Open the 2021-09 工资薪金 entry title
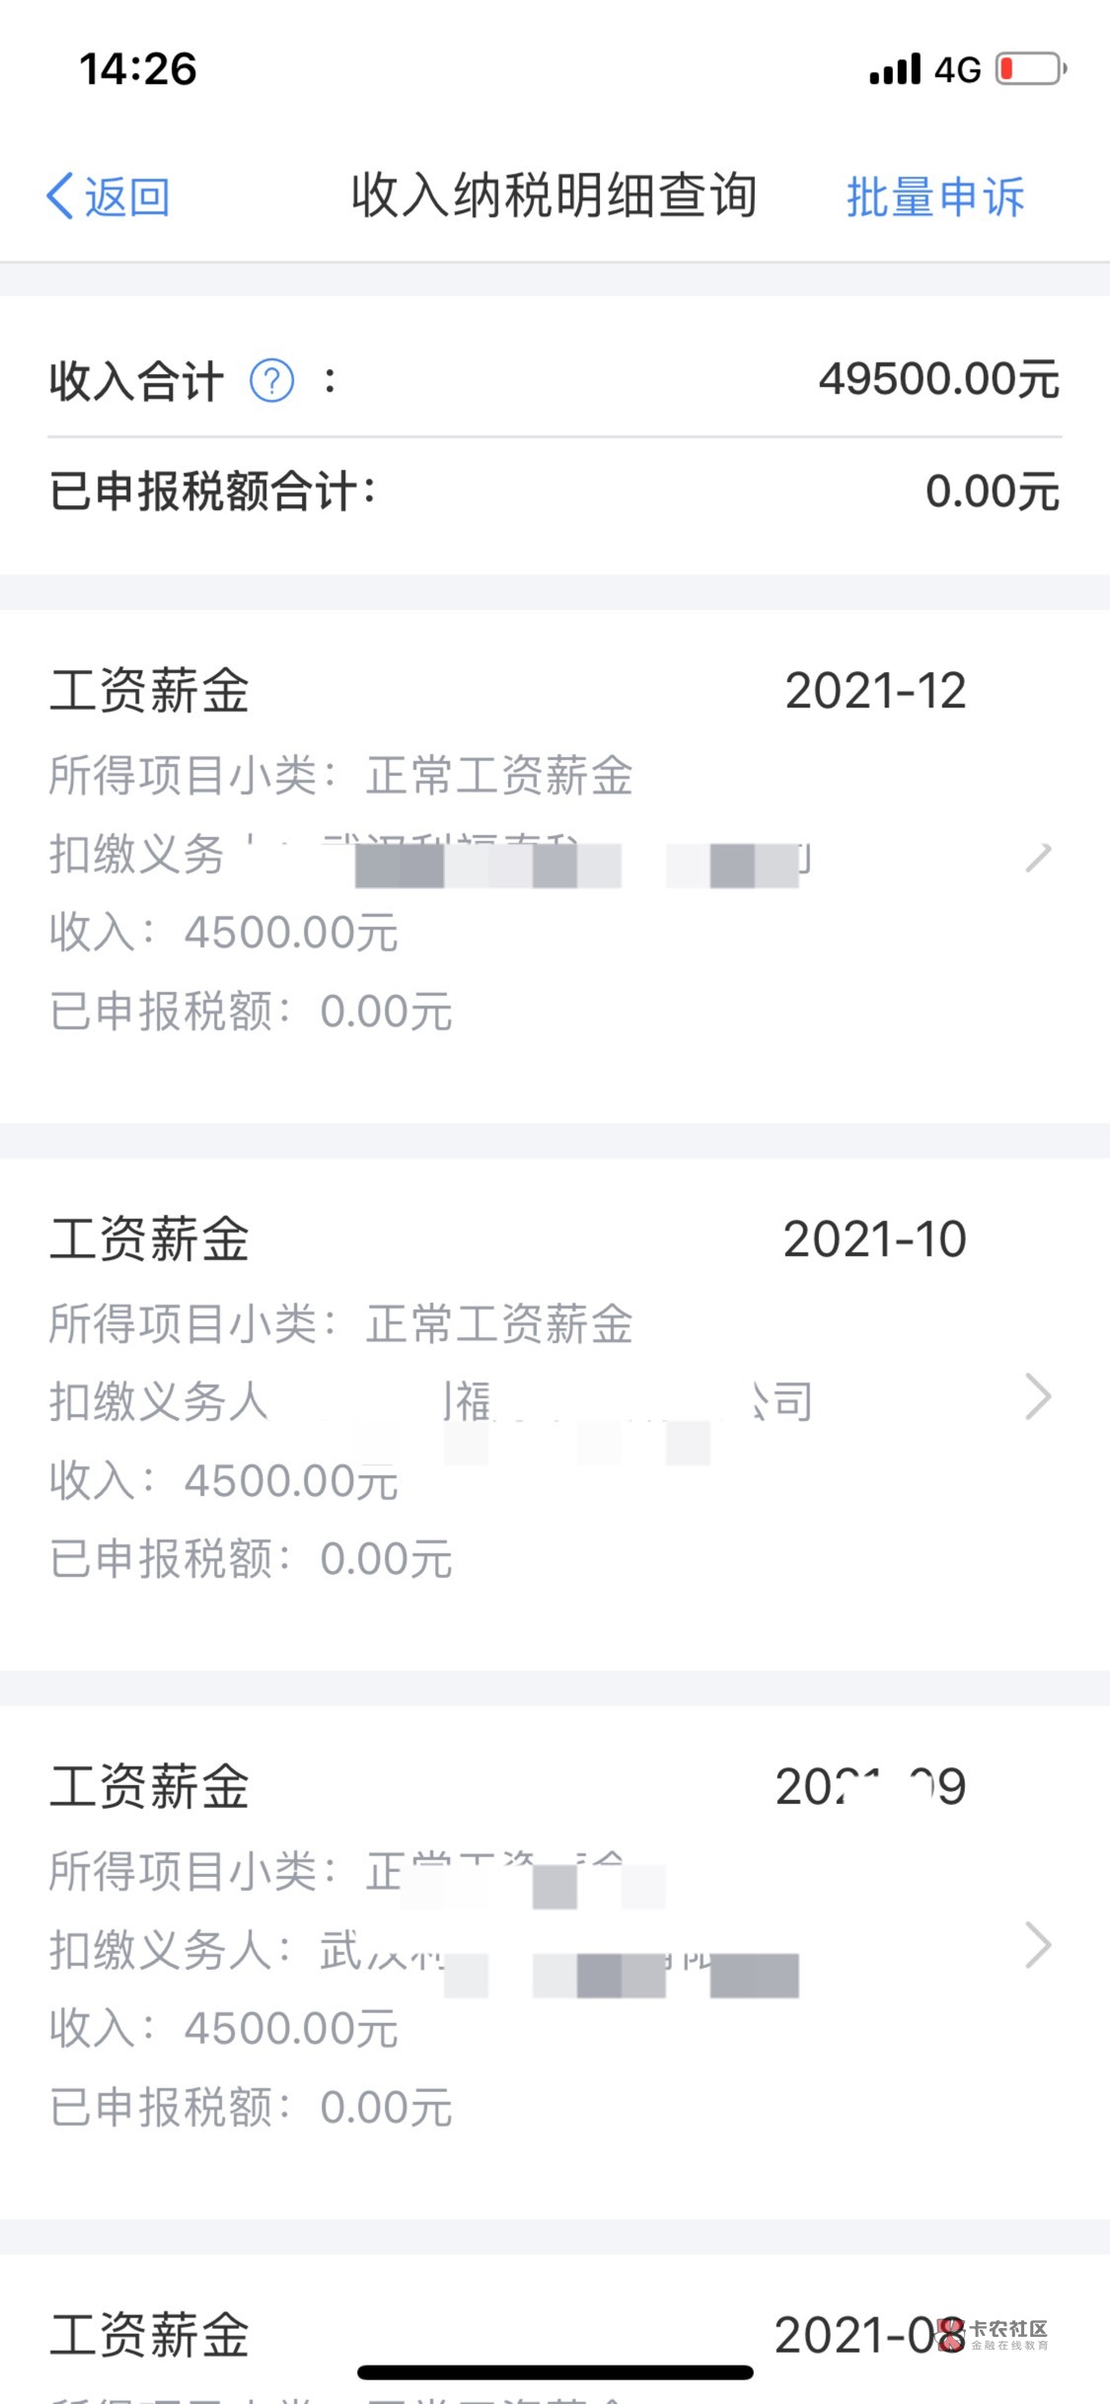The height and width of the screenshot is (2404, 1110). 149,1786
